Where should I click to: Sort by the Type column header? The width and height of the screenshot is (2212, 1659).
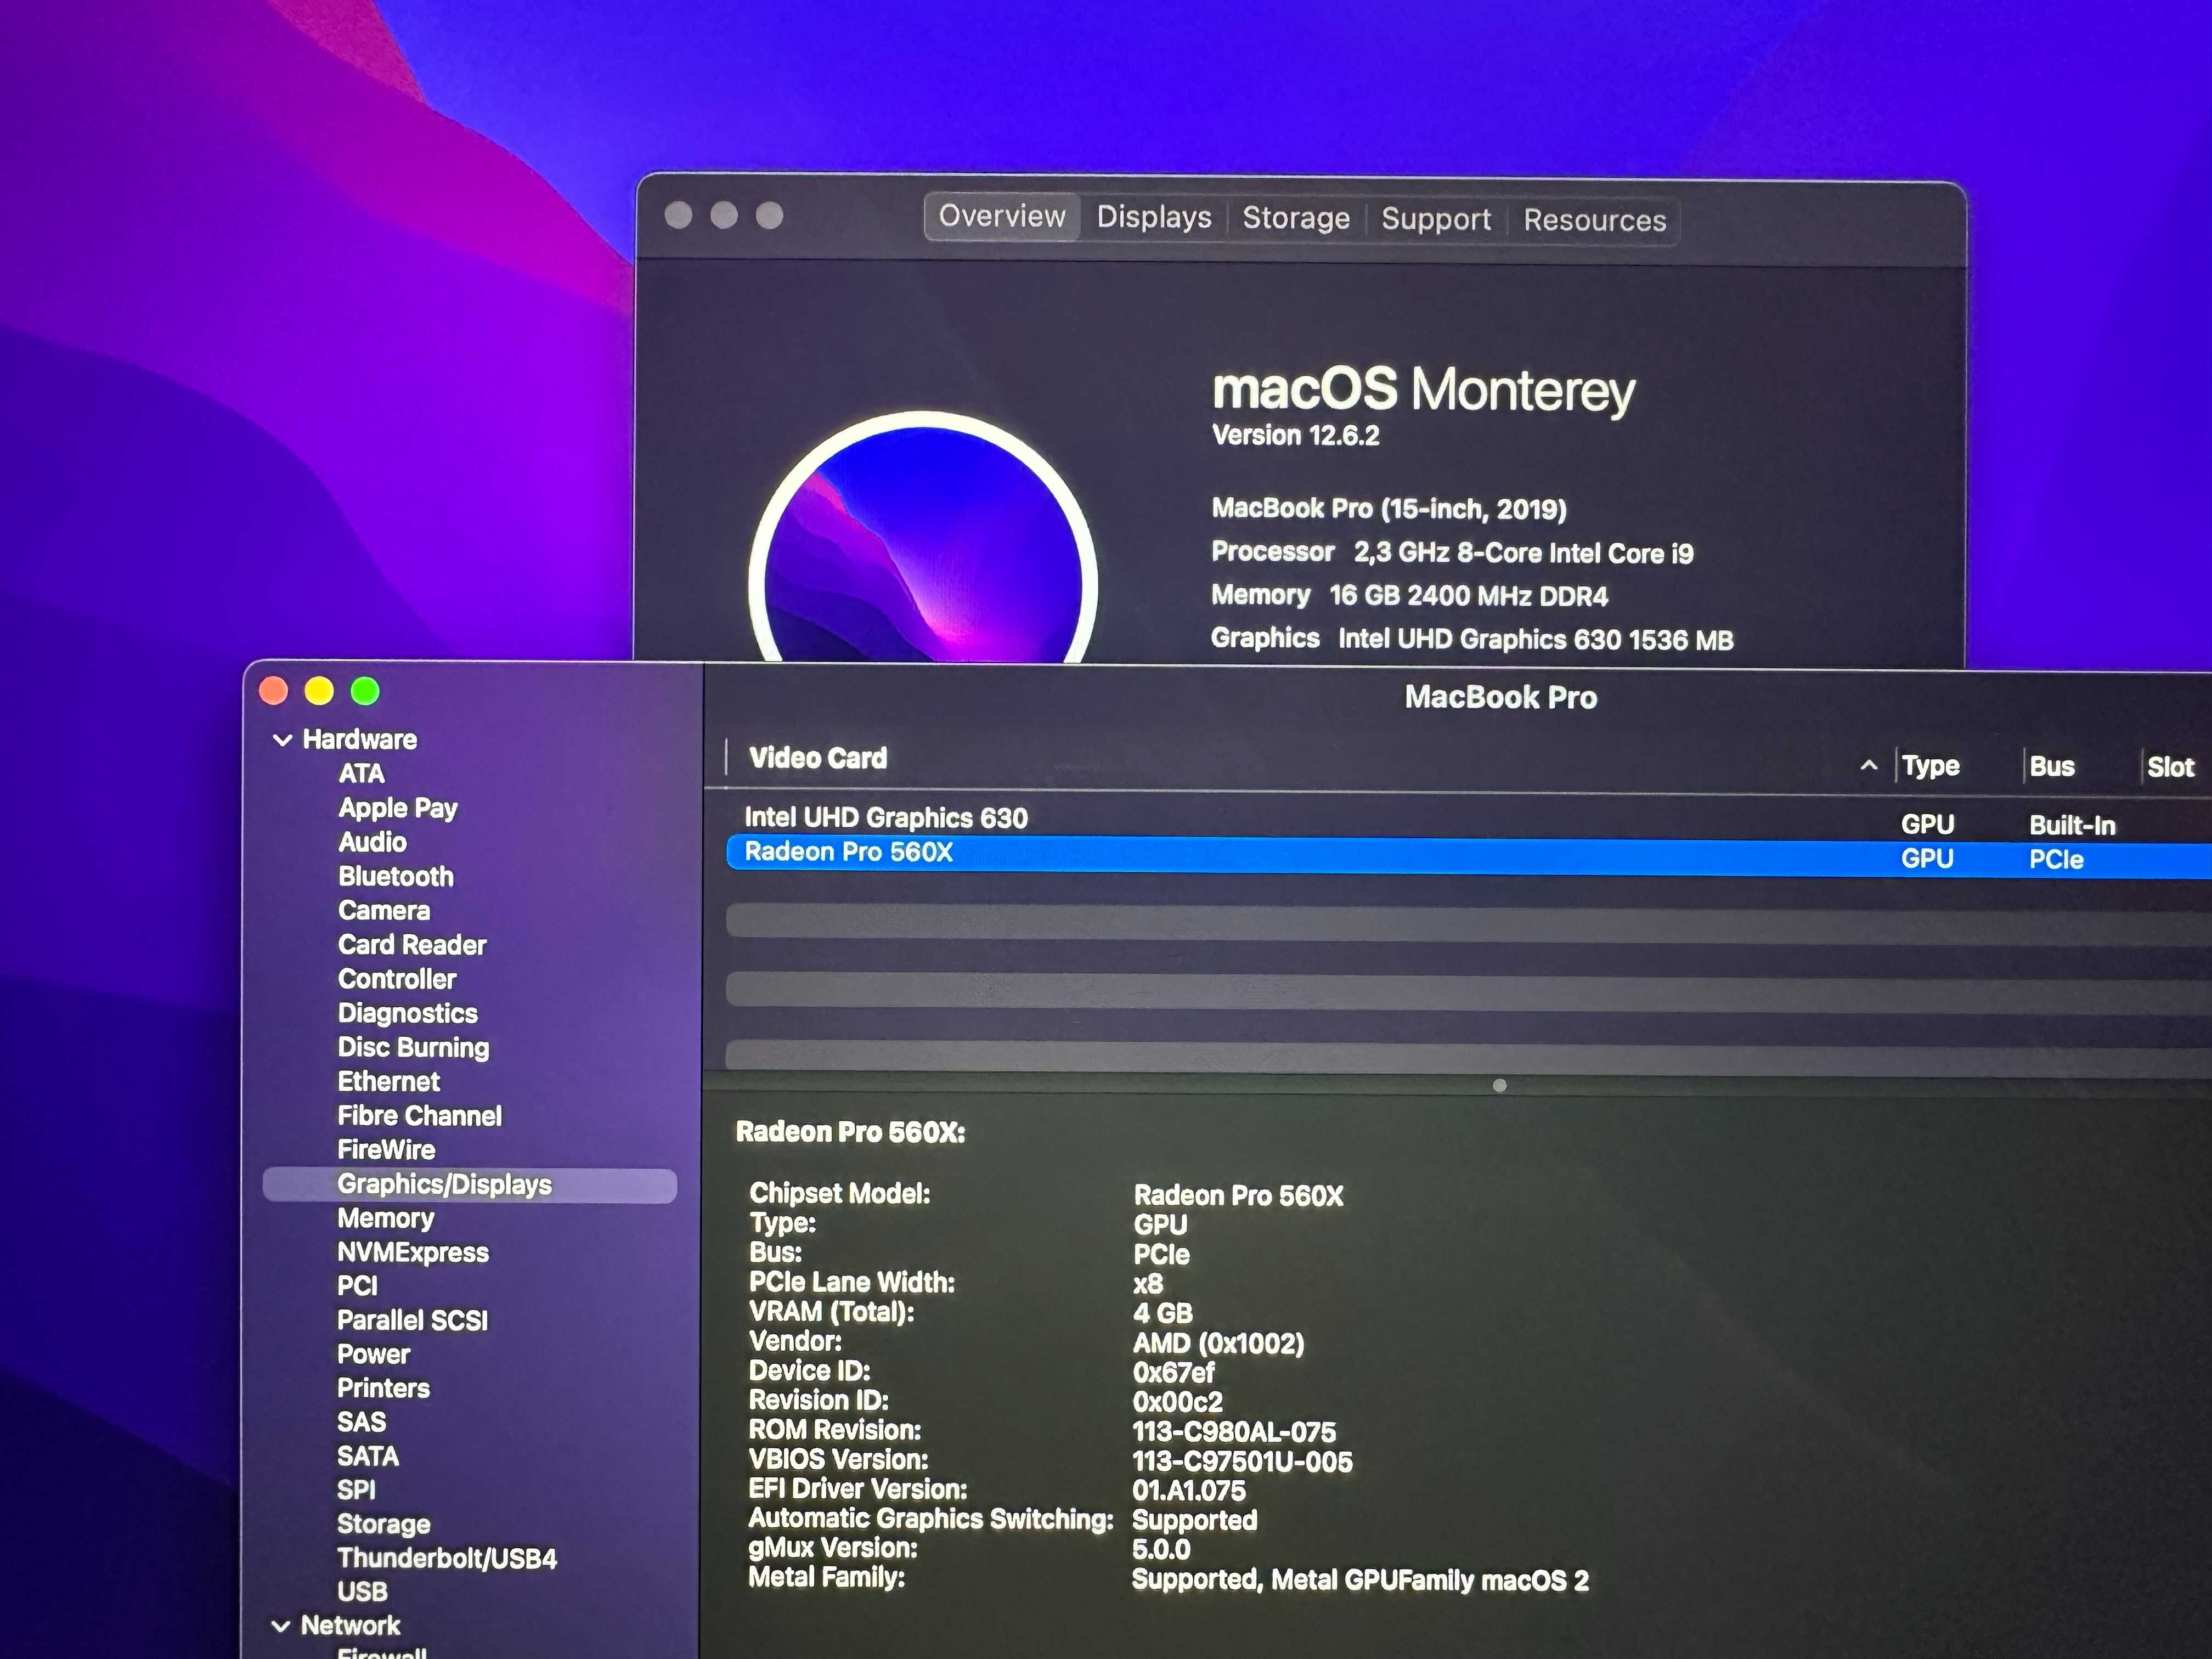tap(1930, 766)
